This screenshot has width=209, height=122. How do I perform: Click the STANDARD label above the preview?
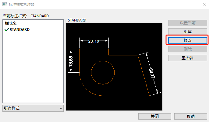point(77,20)
